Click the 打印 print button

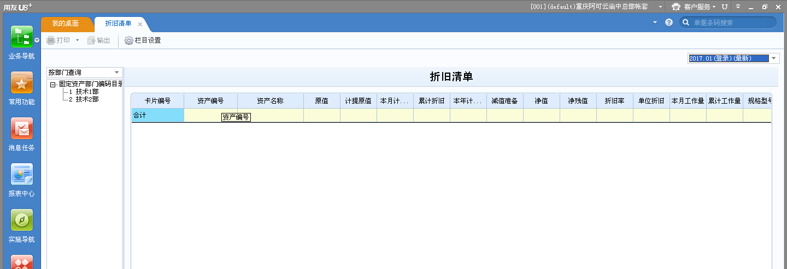(58, 40)
